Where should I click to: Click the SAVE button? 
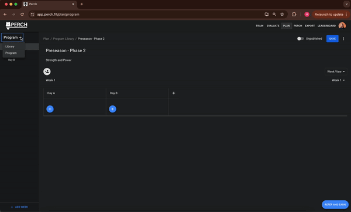click(332, 39)
